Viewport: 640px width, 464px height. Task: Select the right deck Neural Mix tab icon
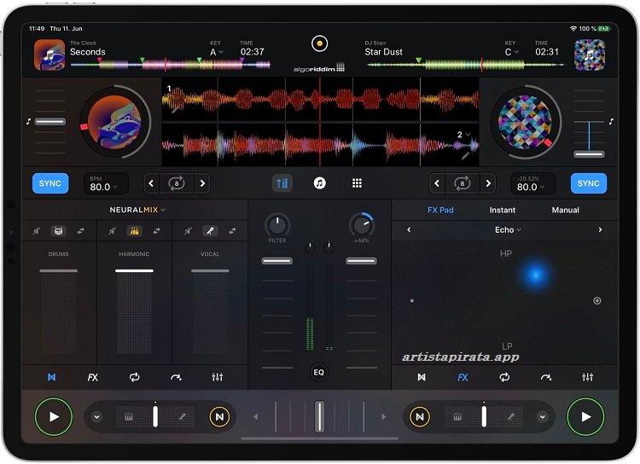(x=422, y=377)
